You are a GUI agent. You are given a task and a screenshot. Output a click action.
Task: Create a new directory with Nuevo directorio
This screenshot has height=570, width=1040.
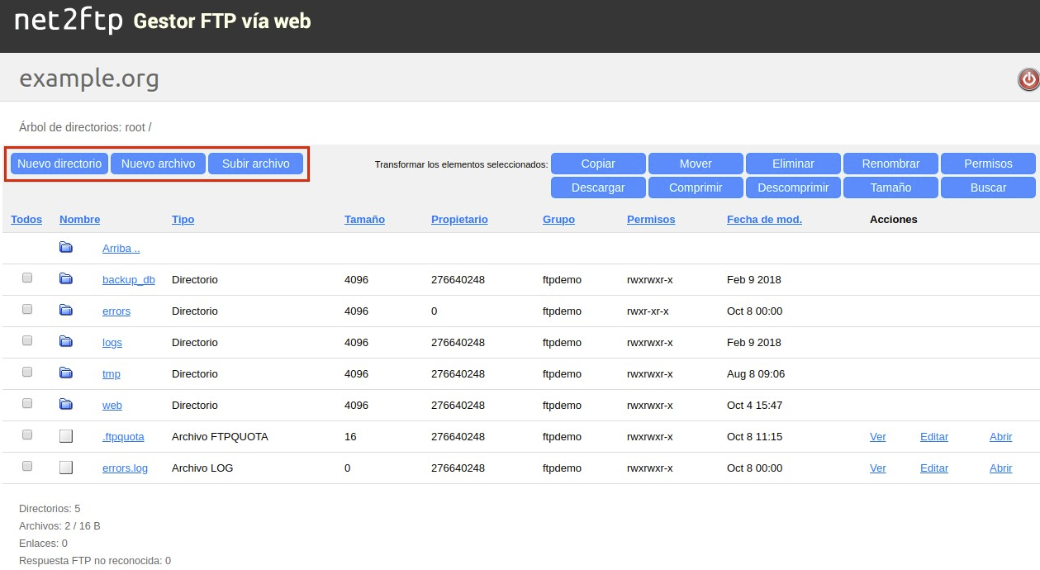tap(59, 164)
